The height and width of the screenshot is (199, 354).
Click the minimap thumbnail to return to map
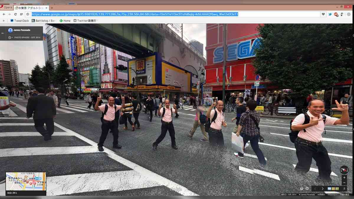coord(26,182)
